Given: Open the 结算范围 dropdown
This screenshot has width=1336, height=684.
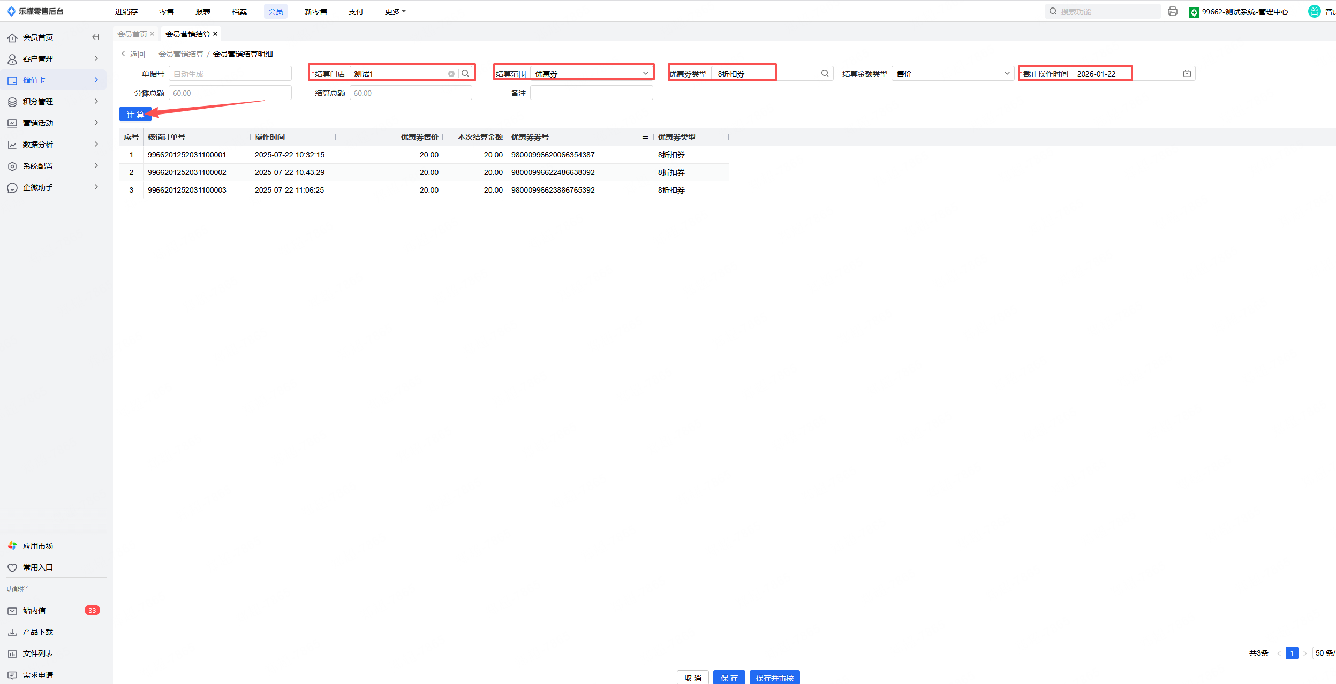Looking at the screenshot, I should tap(591, 73).
